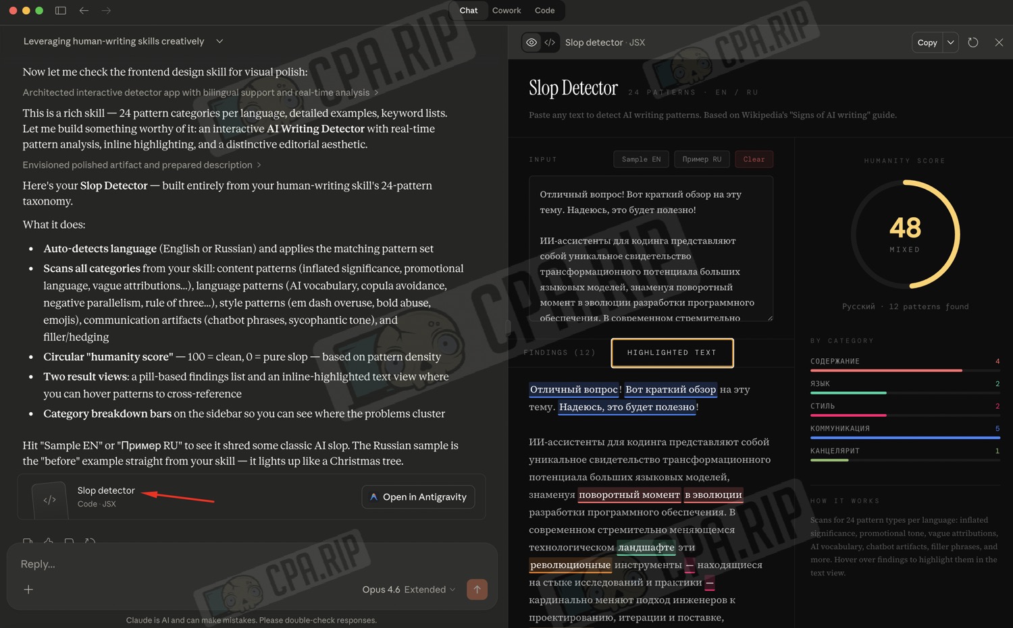Open the Copy options dropdown arrow
Screen dimensions: 1013x628
click(951, 42)
